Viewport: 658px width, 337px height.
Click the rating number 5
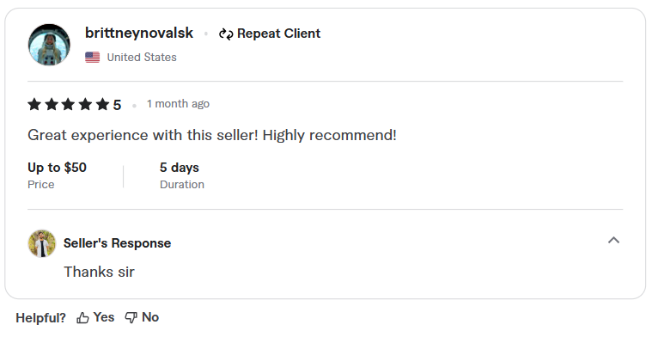pos(117,105)
